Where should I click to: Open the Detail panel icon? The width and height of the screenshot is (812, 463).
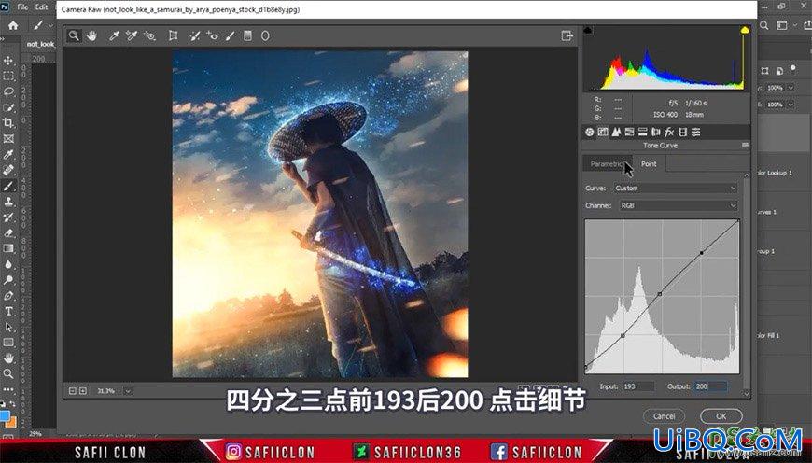tap(616, 132)
